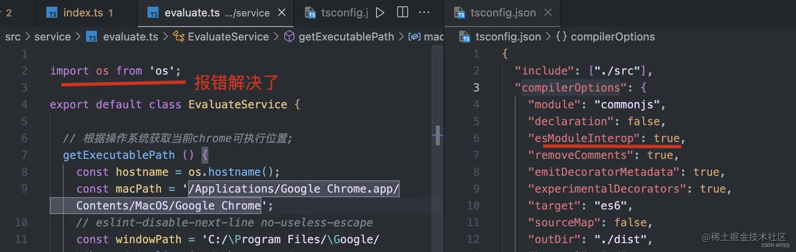Viewport: 796px width, 252px height.
Task: Click getExecutablePath method definition in code
Action: point(119,155)
